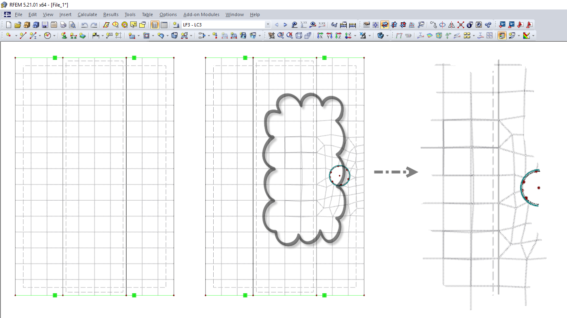
Task: Open the Add-on Modules menu
Action: pos(201,14)
